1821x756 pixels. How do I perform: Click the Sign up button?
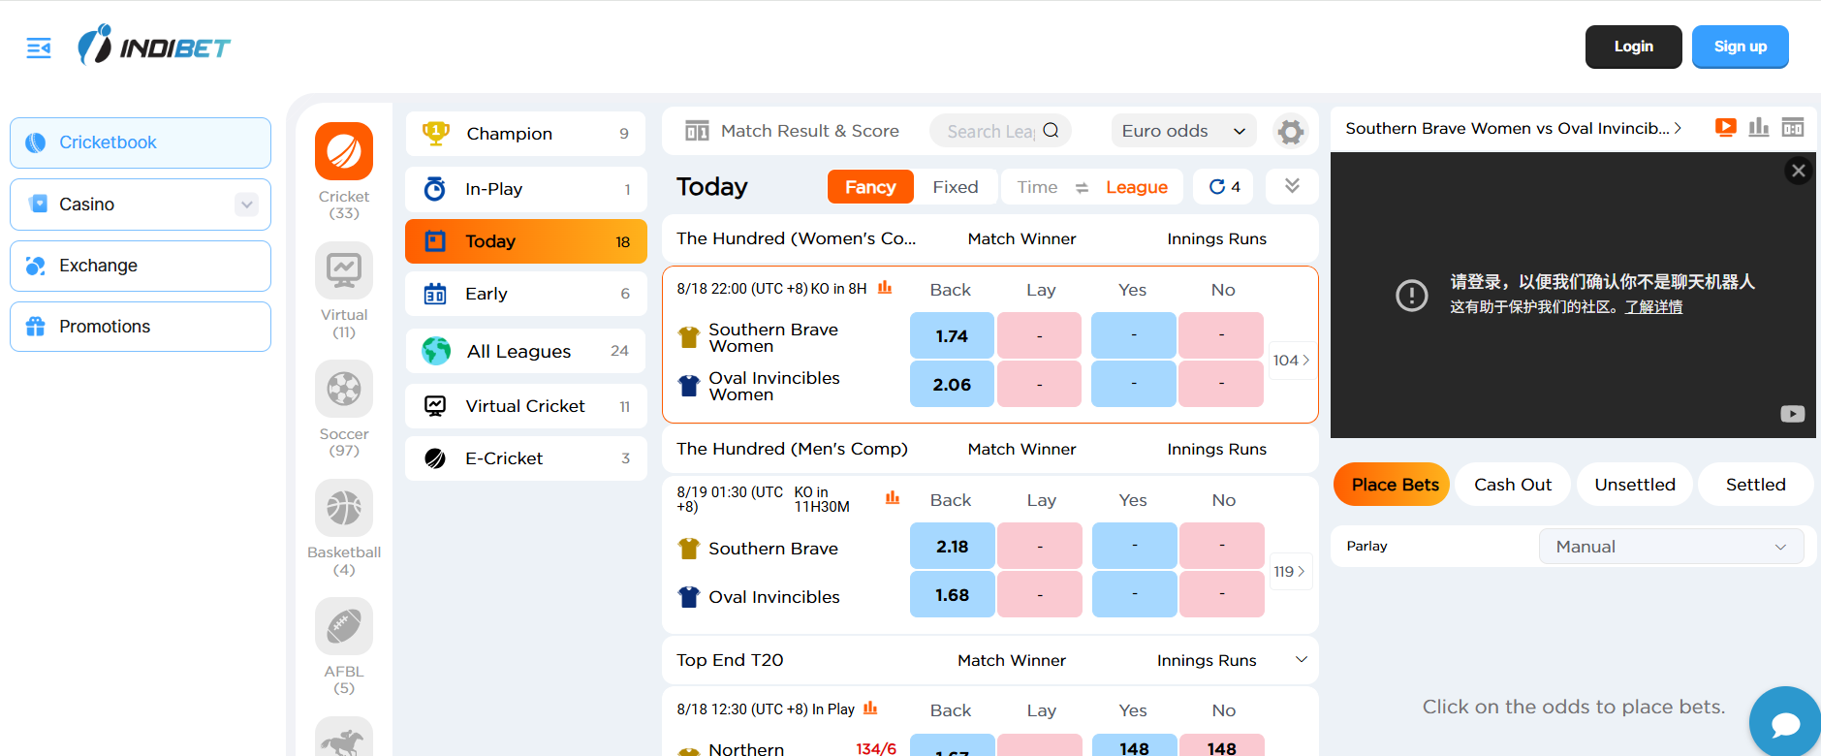(x=1740, y=47)
